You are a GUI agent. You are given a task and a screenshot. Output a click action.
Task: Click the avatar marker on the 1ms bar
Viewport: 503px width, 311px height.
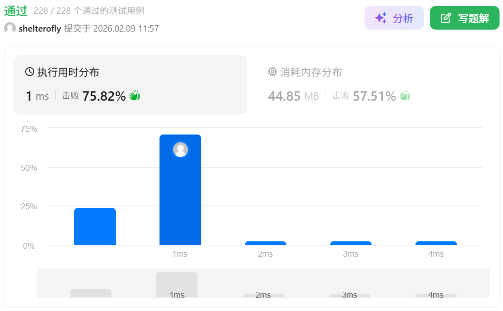[x=181, y=150]
